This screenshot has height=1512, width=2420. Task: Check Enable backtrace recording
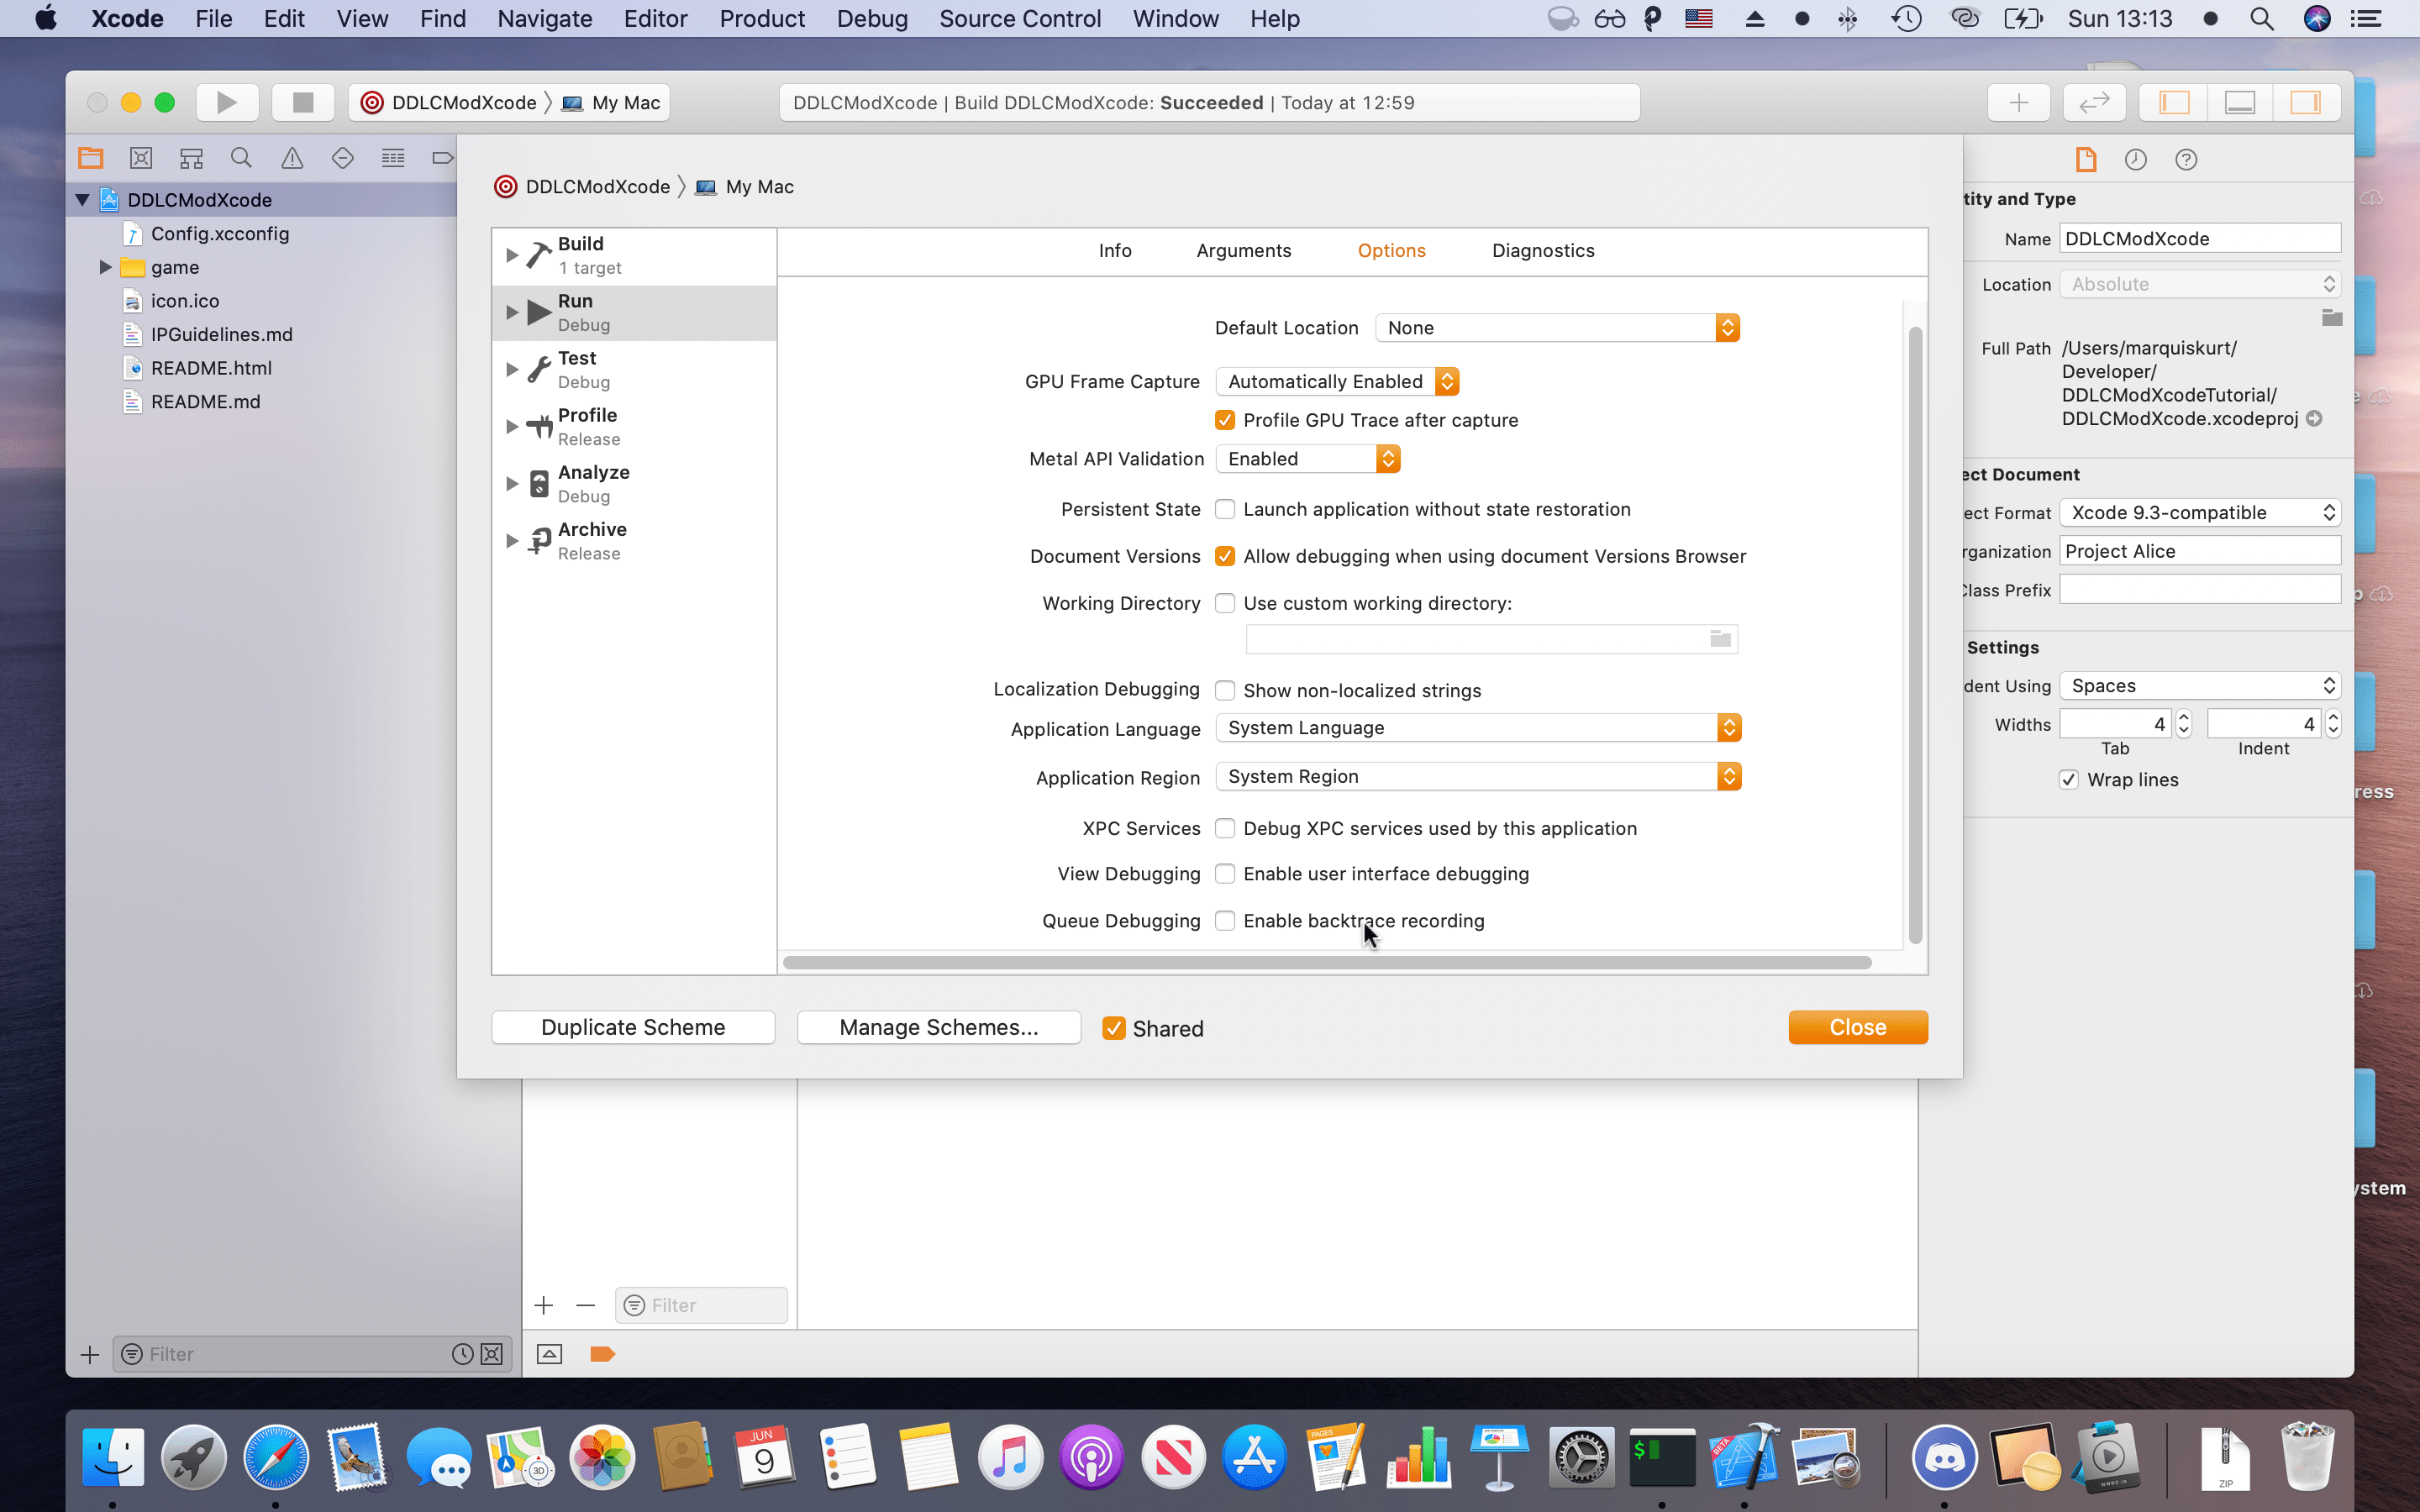(1225, 921)
